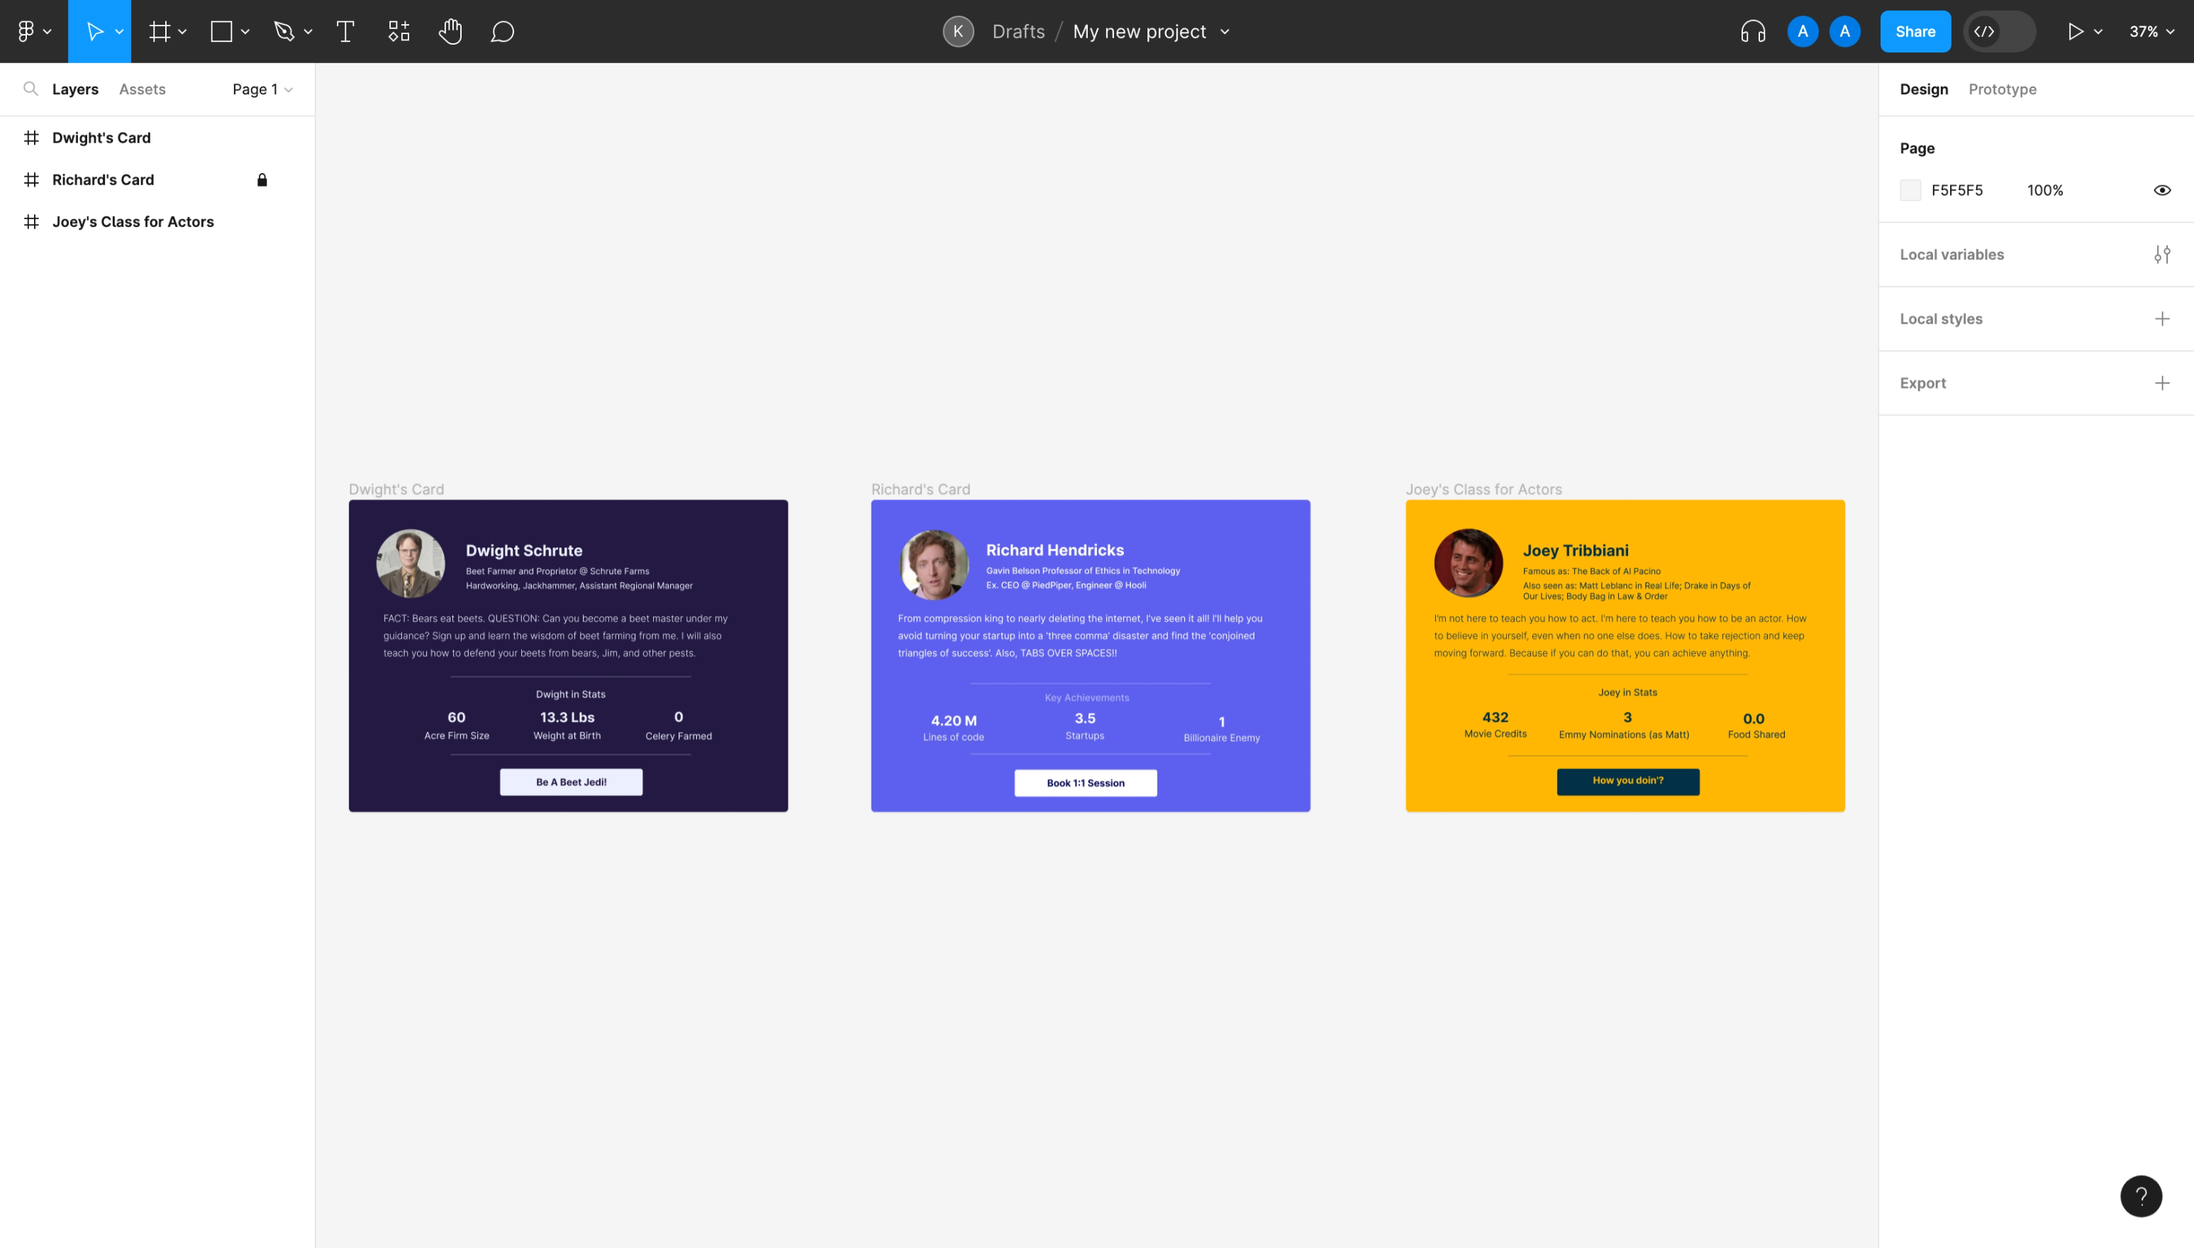Switch to the Prototype tab
The width and height of the screenshot is (2194, 1248).
coord(2002,89)
